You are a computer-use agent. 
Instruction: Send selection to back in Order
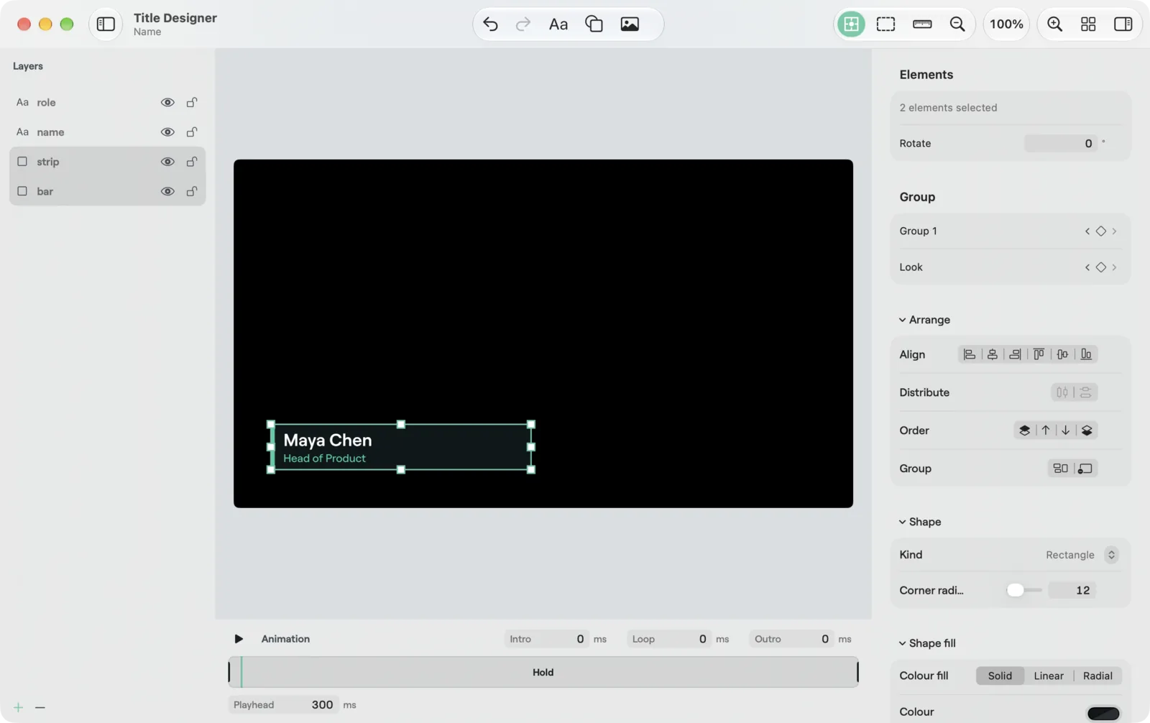point(1087,430)
